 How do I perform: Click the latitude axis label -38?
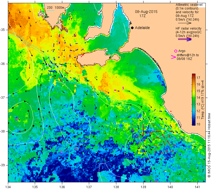pyautogui.click(x=3, y=131)
